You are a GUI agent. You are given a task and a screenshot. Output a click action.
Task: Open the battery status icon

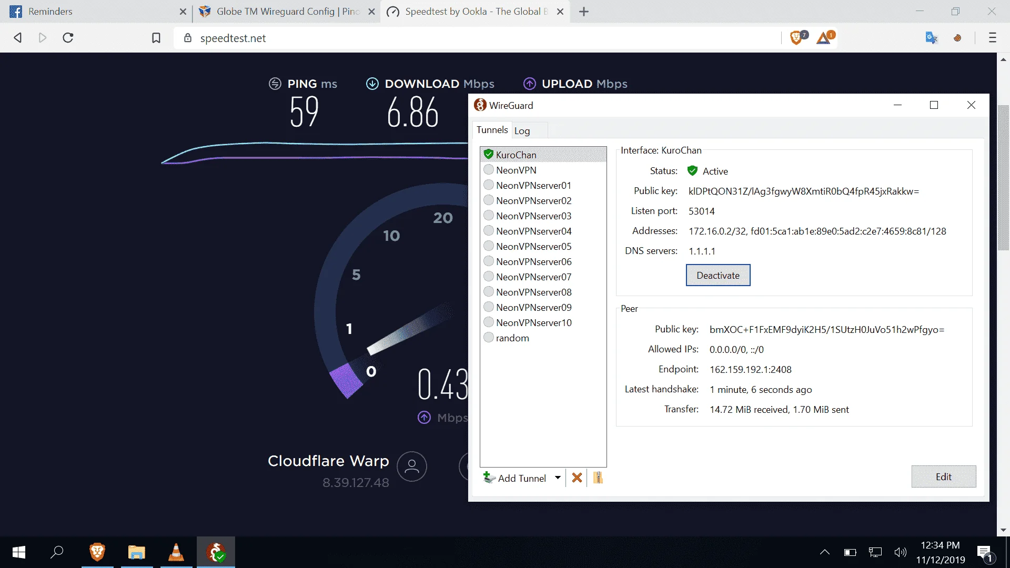pos(850,552)
